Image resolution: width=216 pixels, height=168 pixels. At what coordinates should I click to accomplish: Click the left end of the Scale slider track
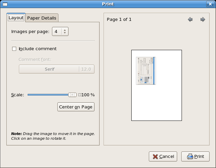tap(29, 95)
